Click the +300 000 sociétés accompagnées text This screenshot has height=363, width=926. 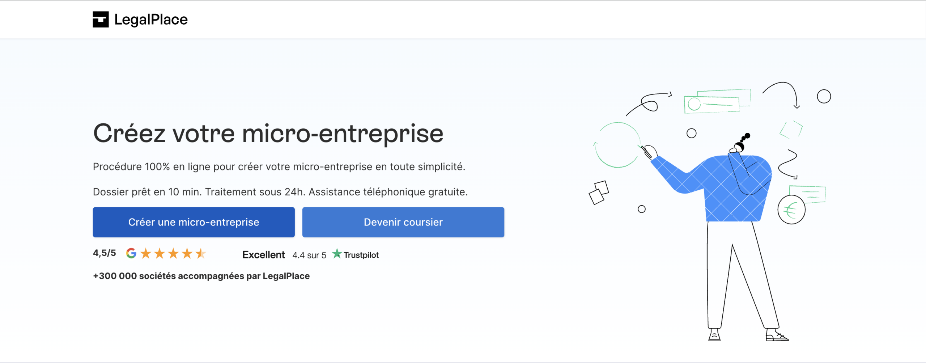pos(201,276)
